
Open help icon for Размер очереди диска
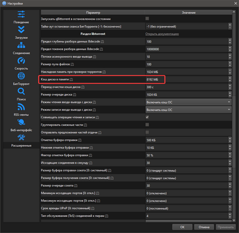(75, 94)
